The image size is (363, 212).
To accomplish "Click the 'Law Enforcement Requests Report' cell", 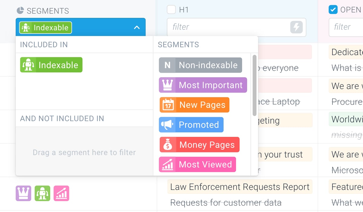I will point(240,187).
